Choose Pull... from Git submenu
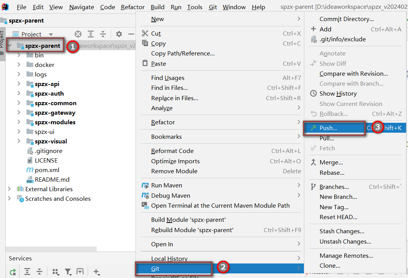 coord(327,138)
